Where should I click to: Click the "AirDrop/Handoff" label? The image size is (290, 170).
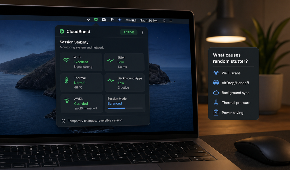(235, 83)
